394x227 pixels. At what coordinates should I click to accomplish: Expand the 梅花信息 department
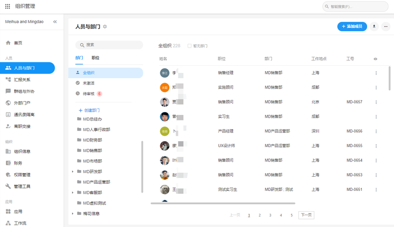tap(73, 213)
